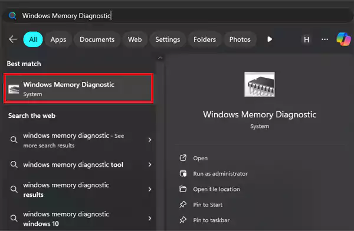This screenshot has height=231, width=354.
Task: Open Windows Memory Diagnostic best match
Action: pyautogui.click(x=78, y=88)
